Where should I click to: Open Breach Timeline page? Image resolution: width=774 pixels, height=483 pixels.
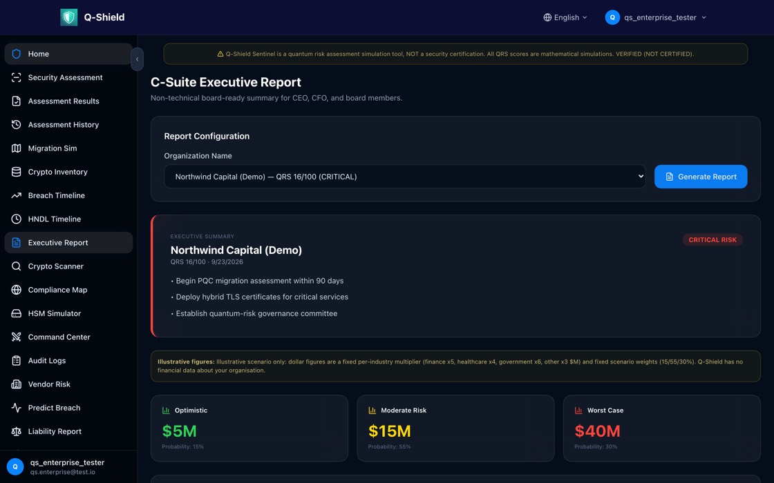(x=68, y=196)
